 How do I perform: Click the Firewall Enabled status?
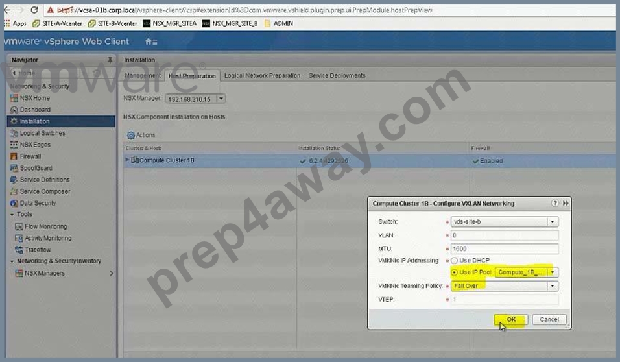pos(488,161)
